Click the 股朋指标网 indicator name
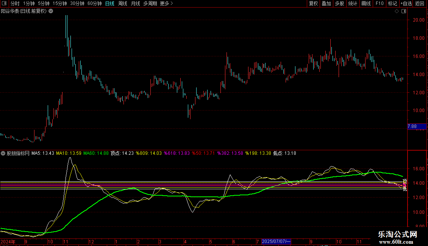This screenshot has width=428, height=246. click(x=18, y=153)
